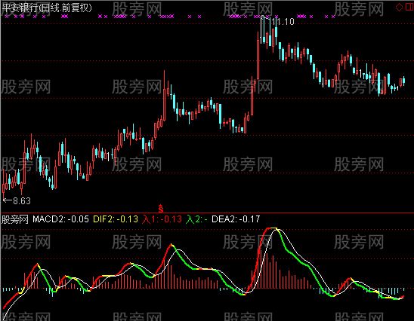Image resolution: width=414 pixels, height=321 pixels.
Task: Click the green 入2 indicator label
Action: coord(196,219)
